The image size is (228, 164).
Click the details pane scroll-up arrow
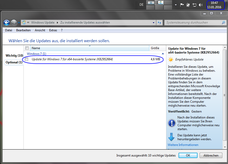tap(225, 48)
